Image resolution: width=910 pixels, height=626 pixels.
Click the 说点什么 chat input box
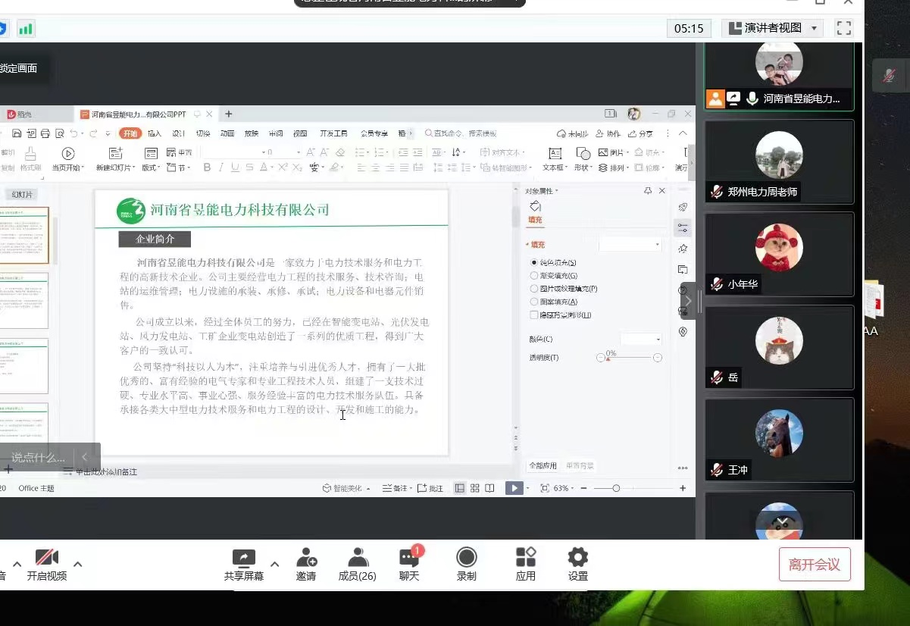pyautogui.click(x=38, y=457)
